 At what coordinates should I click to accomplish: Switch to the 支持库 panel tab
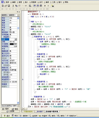[10, 111]
